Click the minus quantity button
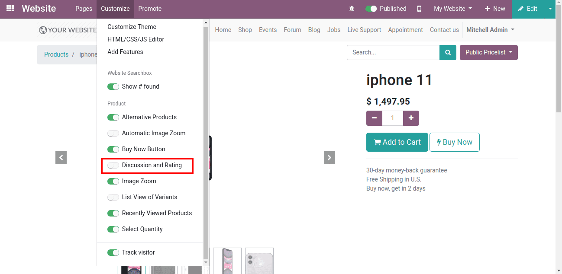 tap(374, 118)
